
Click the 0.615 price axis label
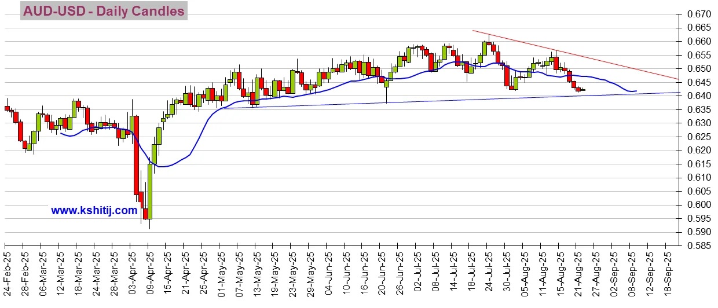pos(697,164)
